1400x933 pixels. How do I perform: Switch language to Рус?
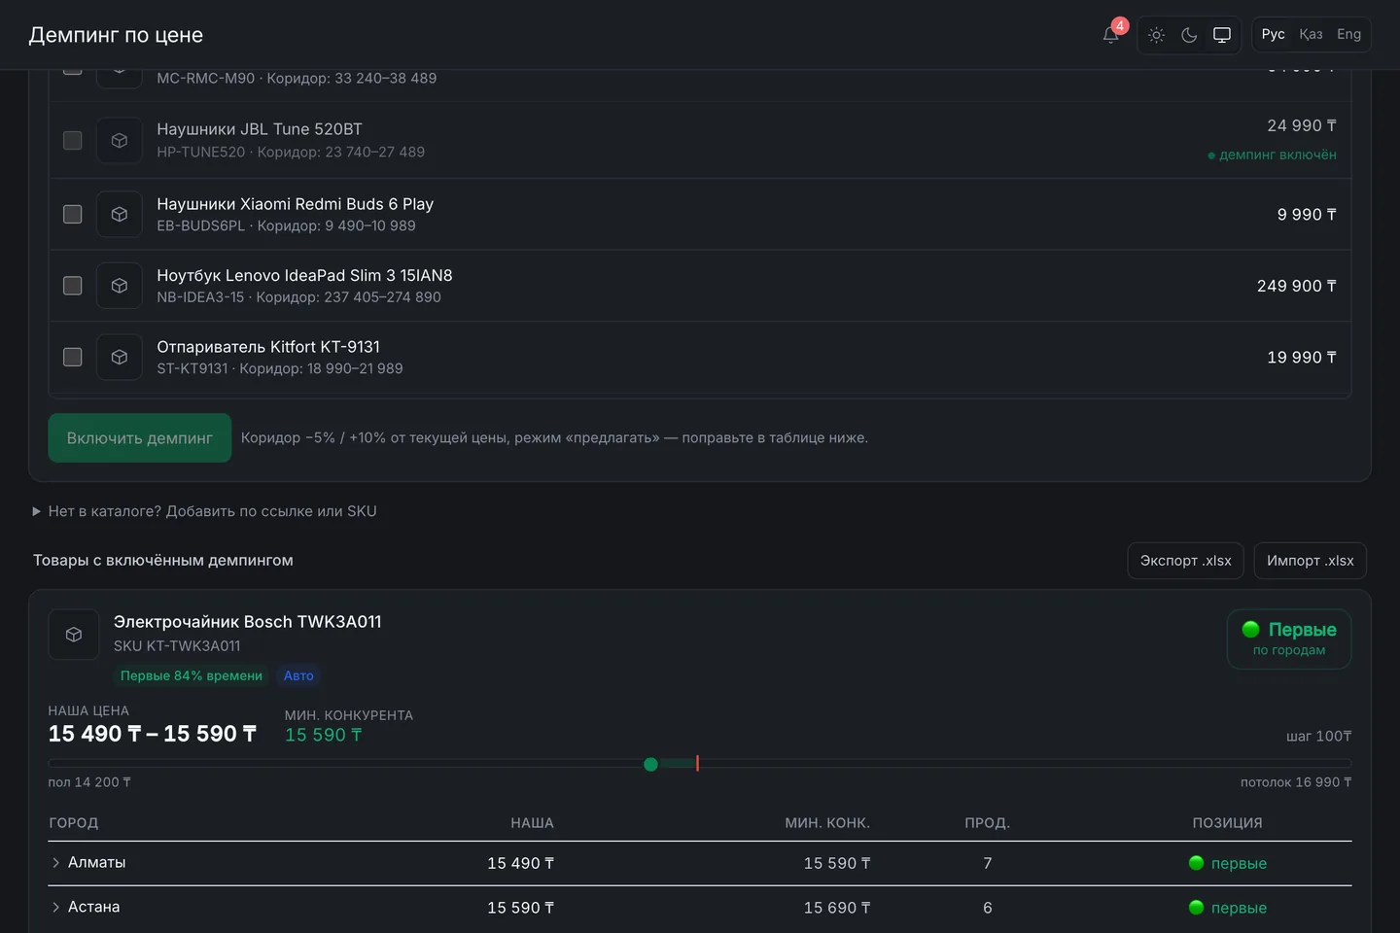[1274, 35]
